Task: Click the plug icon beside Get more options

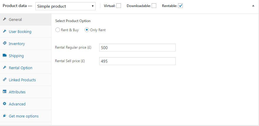Action: pyautogui.click(x=5, y=116)
